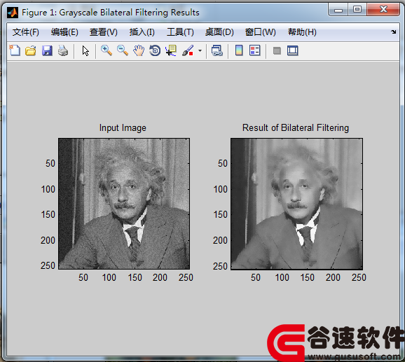Select the Zoom Out magnifier tool
Viewport: 405px width, 362px height.
pos(123,50)
